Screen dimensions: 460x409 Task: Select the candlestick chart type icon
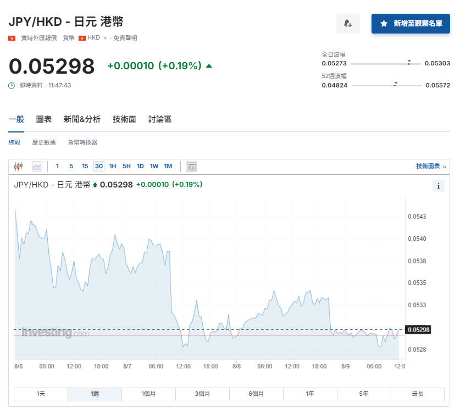(19, 166)
